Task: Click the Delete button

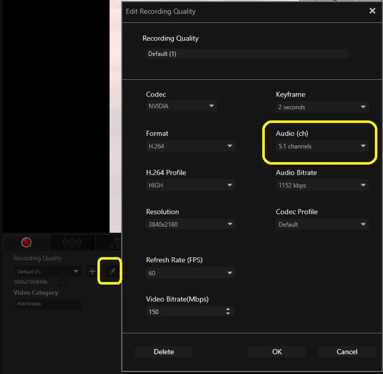Action: pyautogui.click(x=164, y=352)
